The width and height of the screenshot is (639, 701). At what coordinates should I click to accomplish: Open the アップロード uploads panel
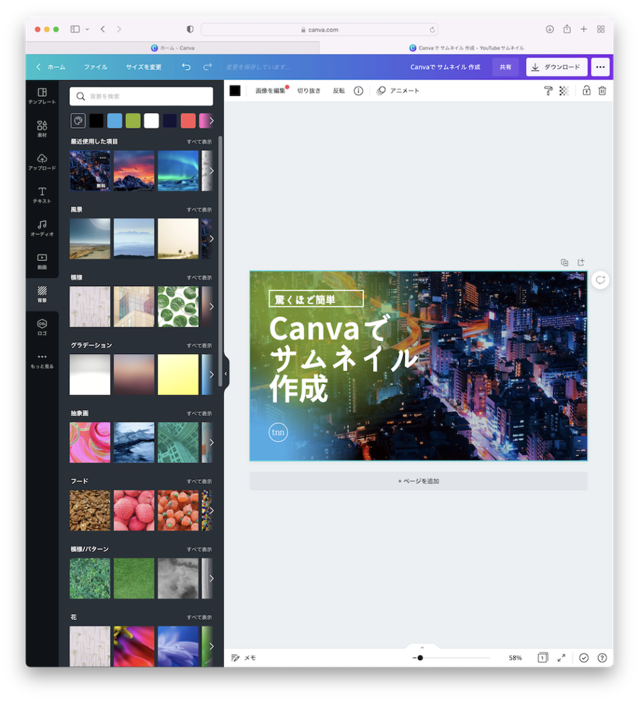click(x=42, y=162)
